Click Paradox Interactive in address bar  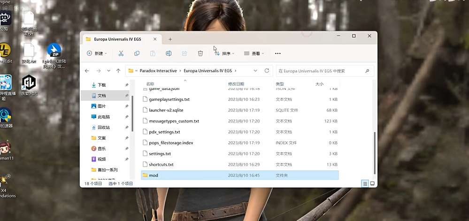point(158,71)
